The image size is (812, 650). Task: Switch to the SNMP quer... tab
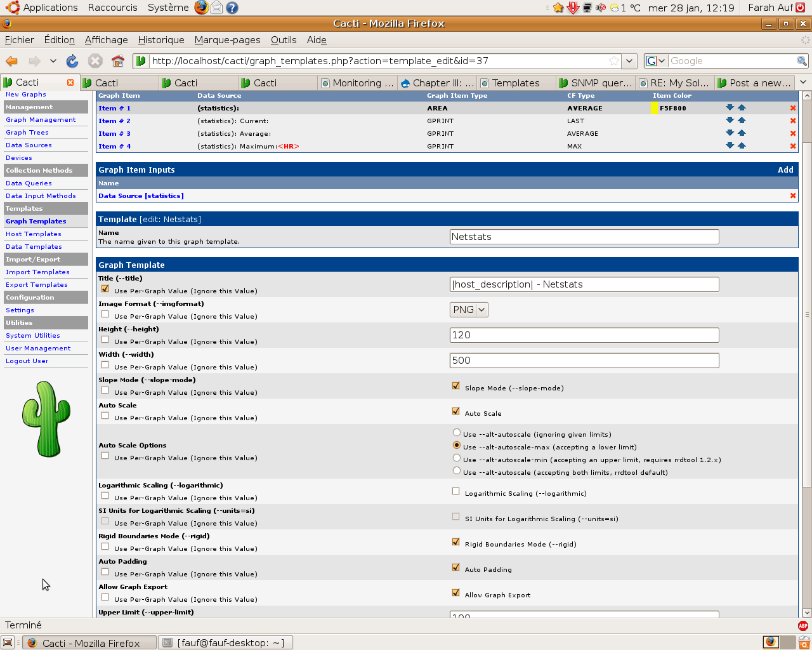click(x=595, y=83)
